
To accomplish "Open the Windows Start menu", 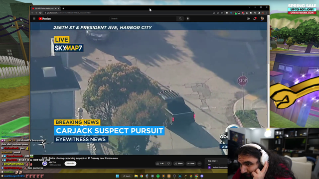I will 117,176.
